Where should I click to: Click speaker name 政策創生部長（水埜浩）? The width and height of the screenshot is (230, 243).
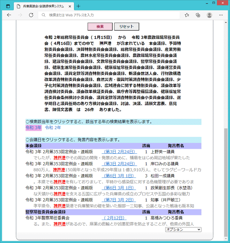(x=172, y=188)
